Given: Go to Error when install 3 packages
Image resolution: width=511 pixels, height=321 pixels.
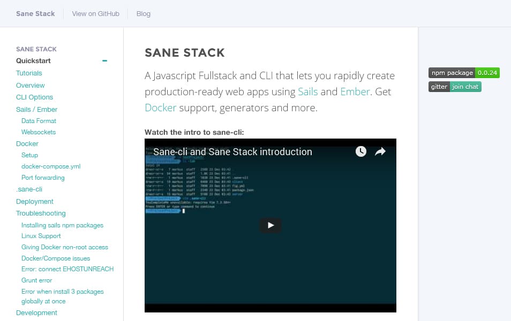Looking at the screenshot, I should coord(62,296).
